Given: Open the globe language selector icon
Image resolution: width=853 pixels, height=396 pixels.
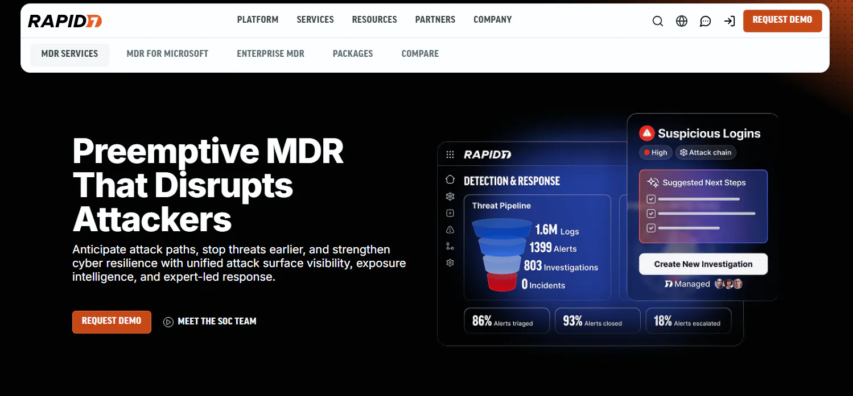Looking at the screenshot, I should (x=682, y=22).
